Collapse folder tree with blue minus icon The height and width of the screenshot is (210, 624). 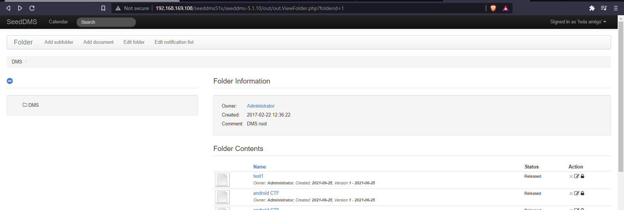coord(10,81)
